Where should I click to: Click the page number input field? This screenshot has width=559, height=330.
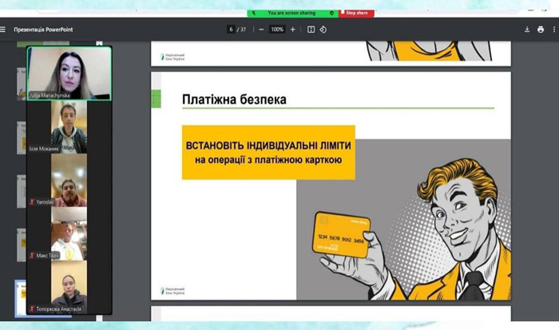(231, 30)
